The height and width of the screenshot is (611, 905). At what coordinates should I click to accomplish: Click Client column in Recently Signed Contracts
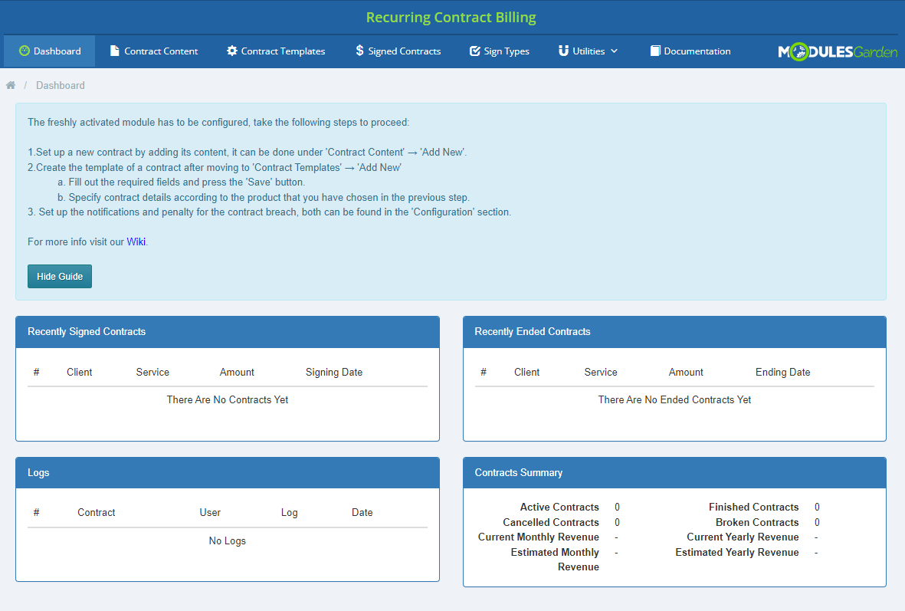79,373
